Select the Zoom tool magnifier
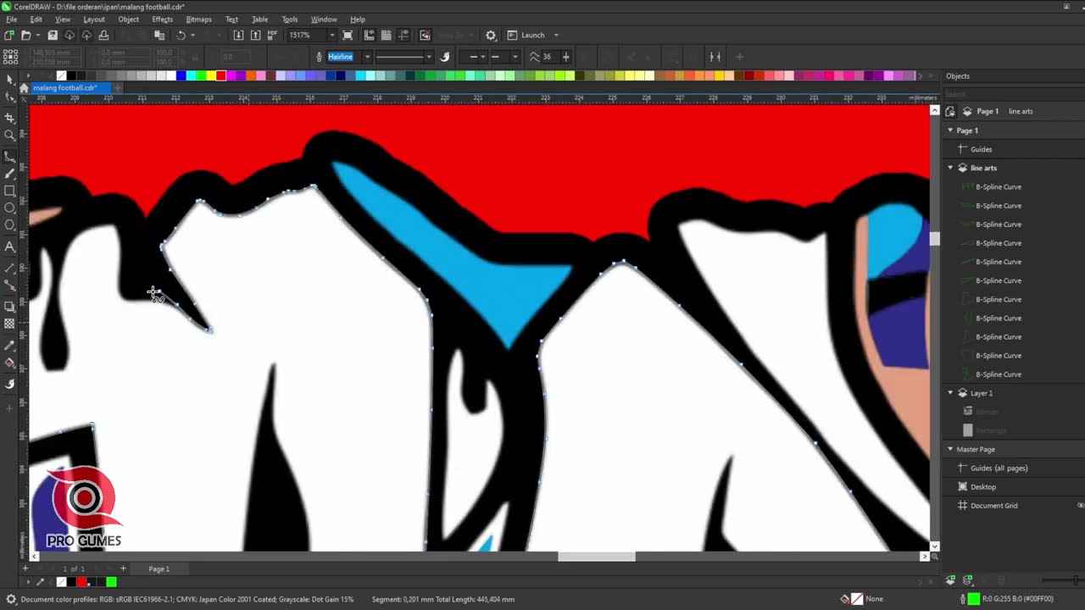 point(9,135)
